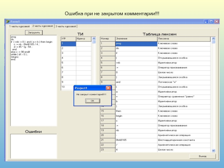Click the Form1 application icon in title bar
The height and width of the screenshot is (168, 224).
pos(8,22)
